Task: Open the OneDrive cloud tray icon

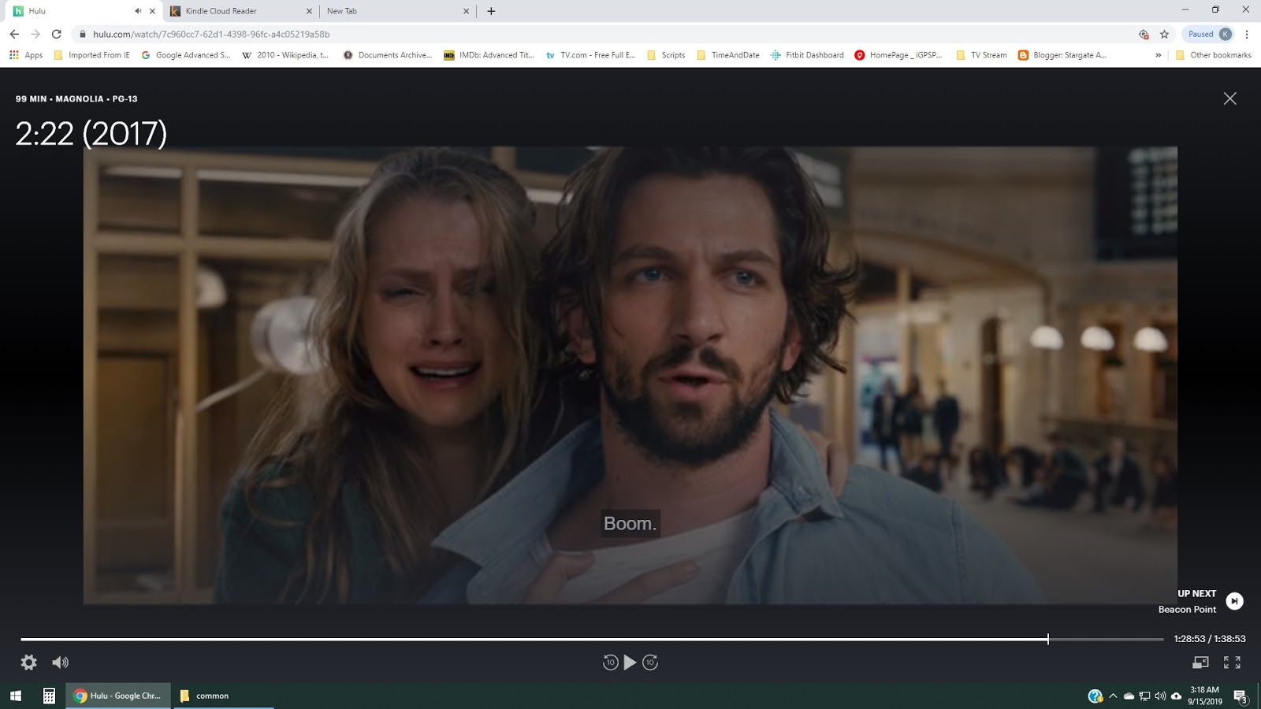Action: [1129, 696]
